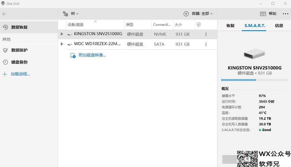Screen dimensions: 291x167
Task: Click the KINGSTON drive icon in list
Action: click(70, 34)
